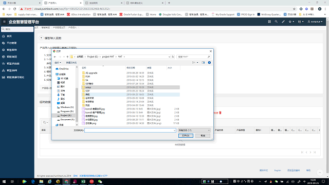Viewport: 329px width, 185px height.
Task: Open the app grid icon in platform header
Action: click(x=269, y=22)
